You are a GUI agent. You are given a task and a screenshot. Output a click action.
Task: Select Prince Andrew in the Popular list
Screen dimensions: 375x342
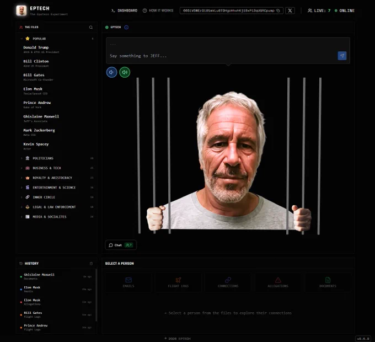click(x=57, y=104)
